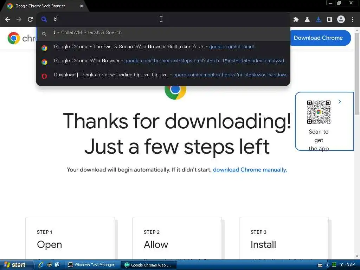Click the green Task Manager tray icon
The height and width of the screenshot is (270, 360).
[x=334, y=265]
